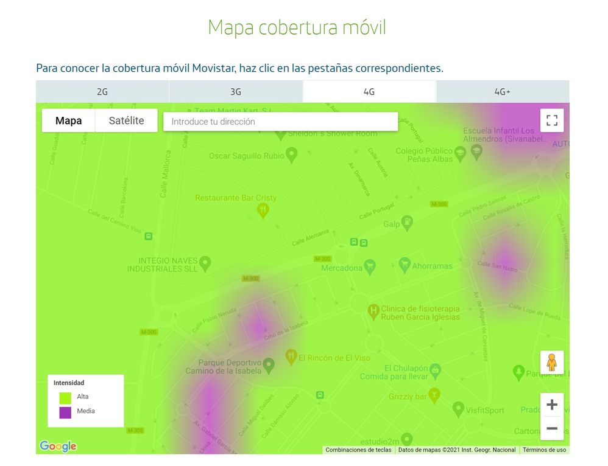Click the Restaurante Bar Cristy marker
The image size is (608, 466).
pos(264,210)
